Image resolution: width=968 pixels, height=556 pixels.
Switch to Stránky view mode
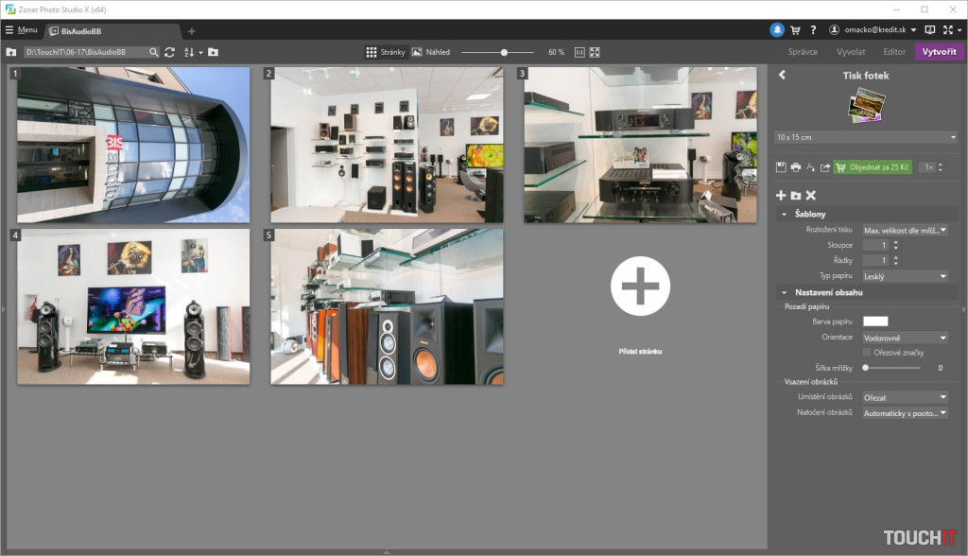click(385, 52)
